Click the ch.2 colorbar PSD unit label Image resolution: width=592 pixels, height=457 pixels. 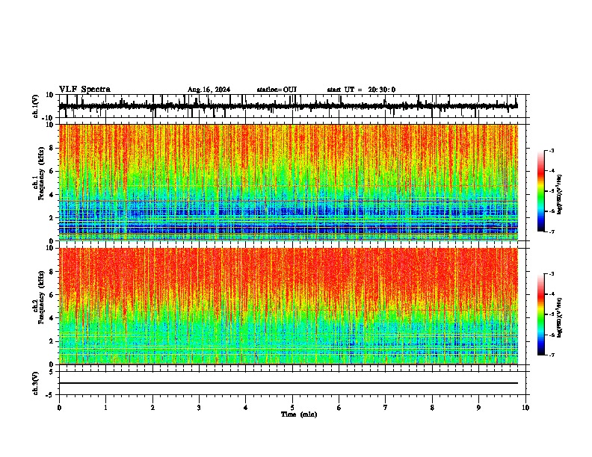coord(559,317)
